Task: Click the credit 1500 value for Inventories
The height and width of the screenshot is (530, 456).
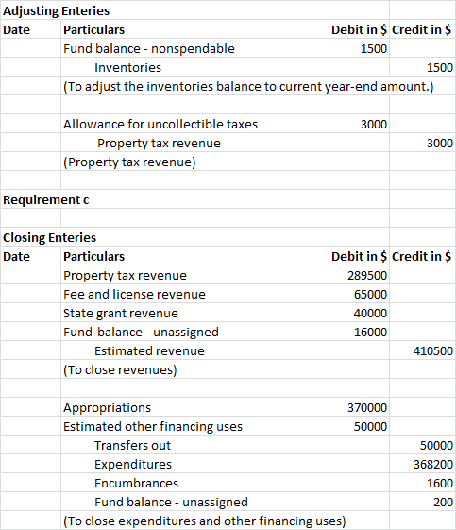Action: [439, 68]
